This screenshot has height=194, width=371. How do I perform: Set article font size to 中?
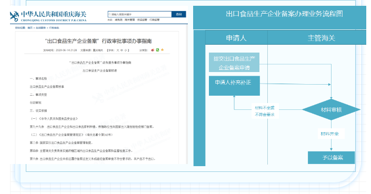pyautogui.click(x=122, y=50)
